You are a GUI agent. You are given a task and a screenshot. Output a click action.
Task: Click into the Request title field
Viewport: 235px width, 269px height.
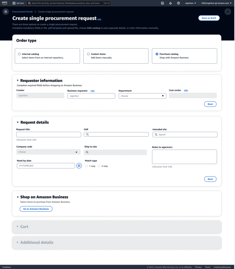(49, 134)
